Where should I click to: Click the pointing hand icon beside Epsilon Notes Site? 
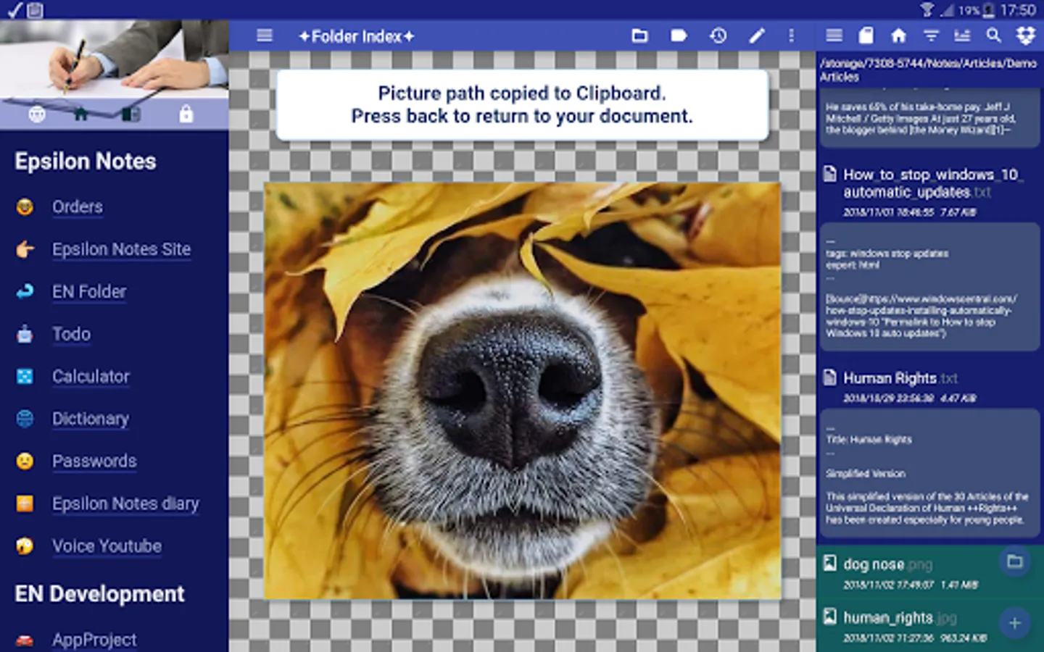pos(25,250)
